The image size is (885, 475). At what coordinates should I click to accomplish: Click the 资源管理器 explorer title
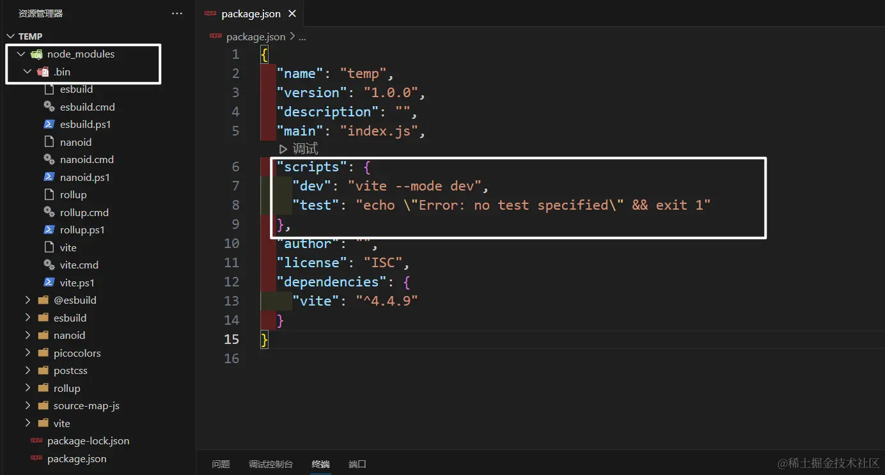40,13
